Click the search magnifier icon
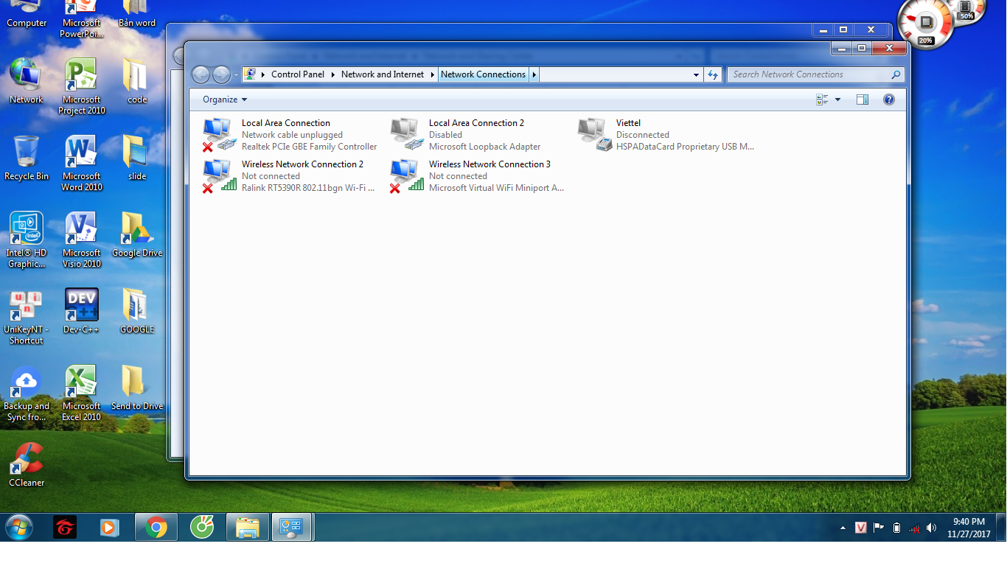The width and height of the screenshot is (1007, 566). click(x=896, y=74)
